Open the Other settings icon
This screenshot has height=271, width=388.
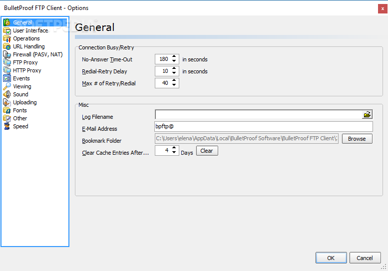tap(7, 118)
